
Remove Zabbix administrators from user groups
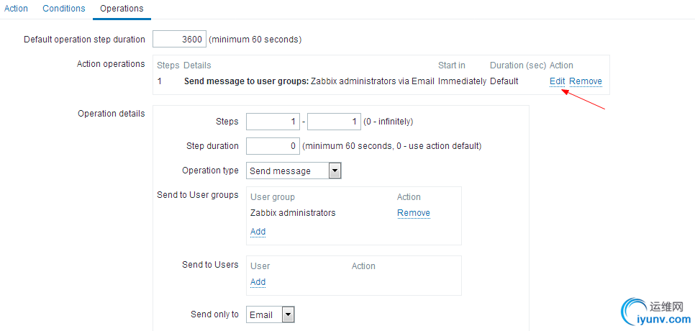414,213
